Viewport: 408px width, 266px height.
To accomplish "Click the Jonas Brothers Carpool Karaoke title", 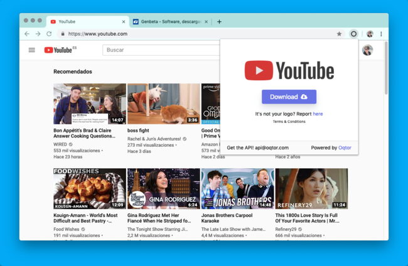I will coord(227,218).
